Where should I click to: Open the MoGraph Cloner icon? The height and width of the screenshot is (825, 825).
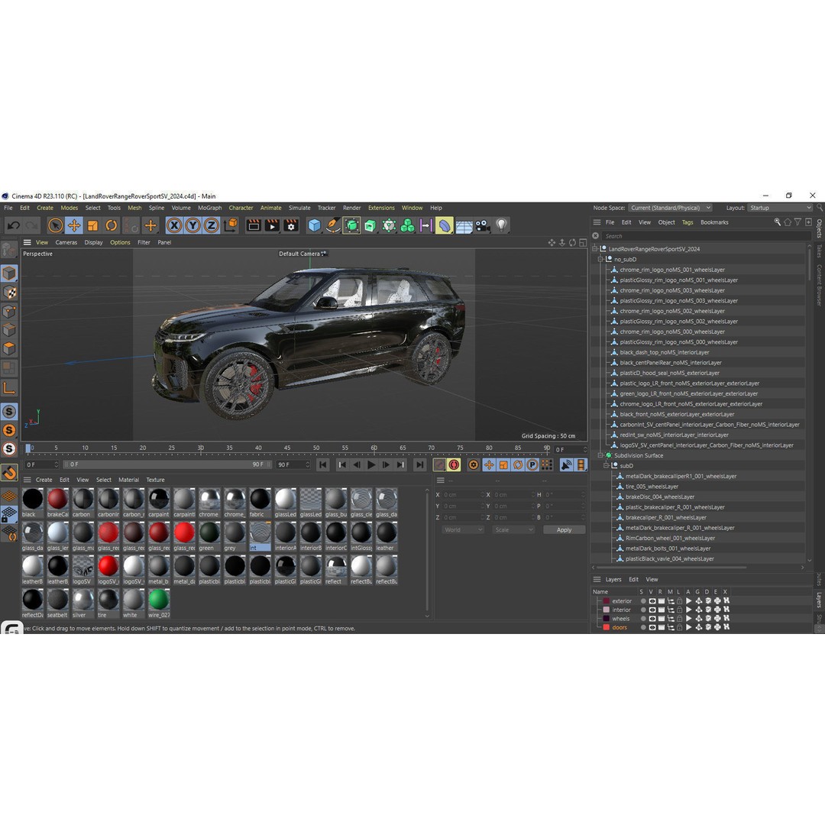pos(389,225)
